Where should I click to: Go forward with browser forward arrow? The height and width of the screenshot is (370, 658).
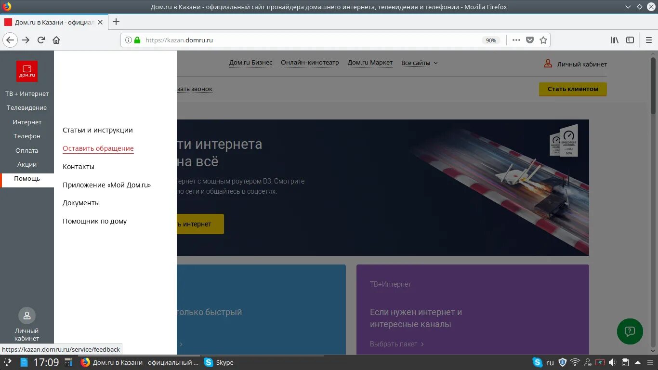tap(26, 40)
